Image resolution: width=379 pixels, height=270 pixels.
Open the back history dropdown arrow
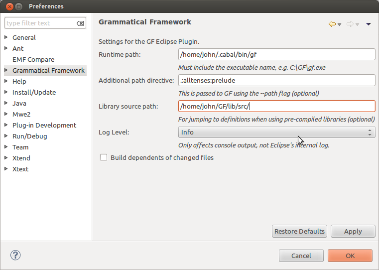tap(340, 24)
